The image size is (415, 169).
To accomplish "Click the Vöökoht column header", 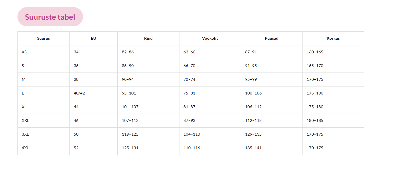I will tap(210, 38).
